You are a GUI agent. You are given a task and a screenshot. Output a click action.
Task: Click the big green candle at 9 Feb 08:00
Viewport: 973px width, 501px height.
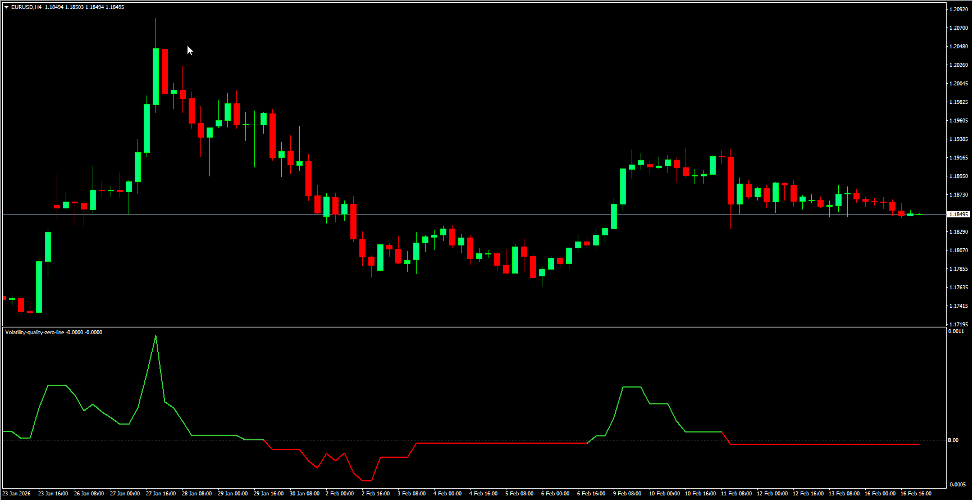coord(623,186)
